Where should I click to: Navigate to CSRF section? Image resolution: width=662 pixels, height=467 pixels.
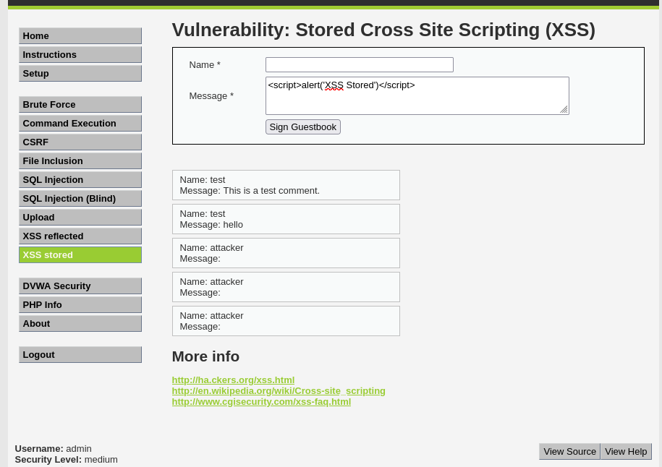80,142
